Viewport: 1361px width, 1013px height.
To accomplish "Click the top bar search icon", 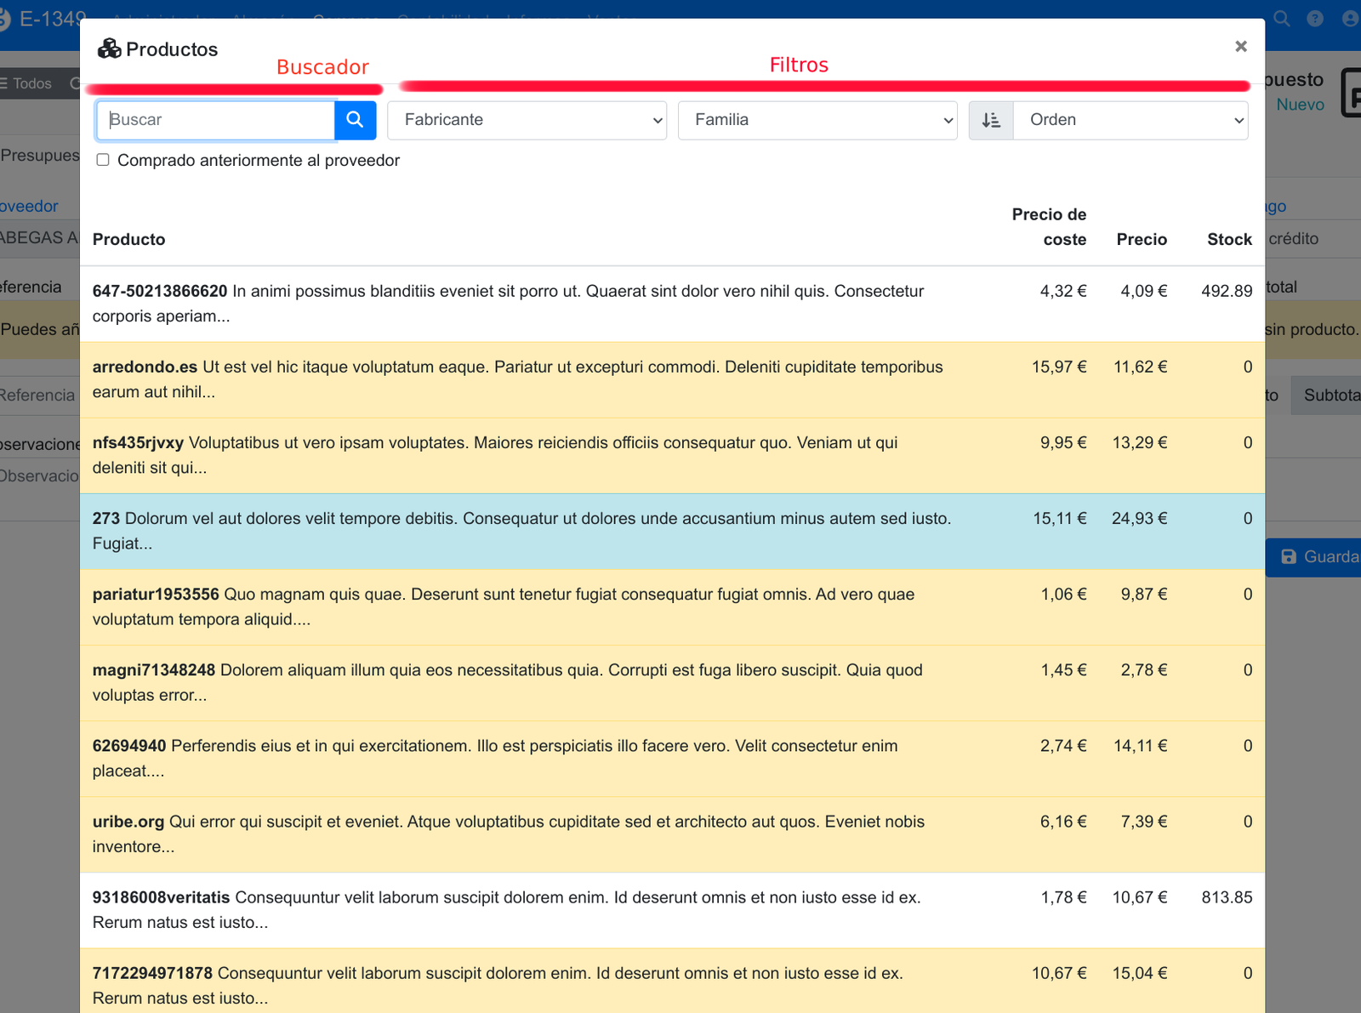I will coord(1281,18).
